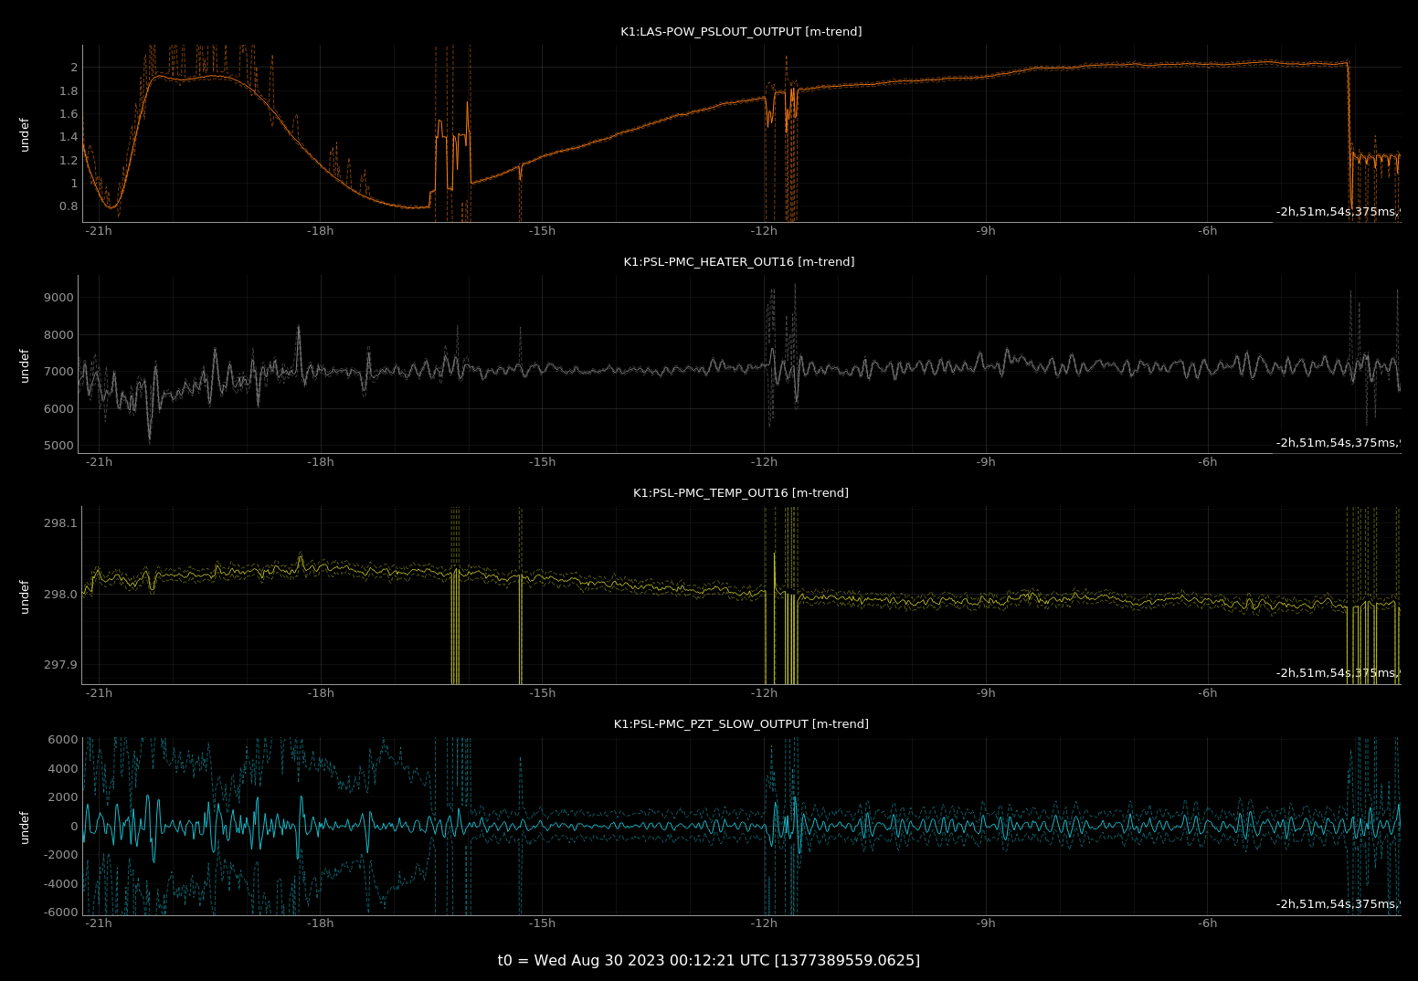The image size is (1418, 981).
Task: Click the -18h tick under the heater plot
Action: pos(320,462)
